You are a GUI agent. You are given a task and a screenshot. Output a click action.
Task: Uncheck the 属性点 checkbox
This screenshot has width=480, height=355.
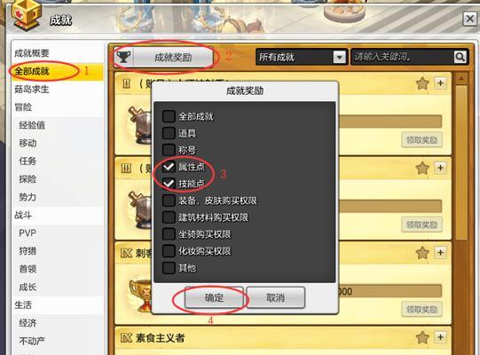pos(169,167)
